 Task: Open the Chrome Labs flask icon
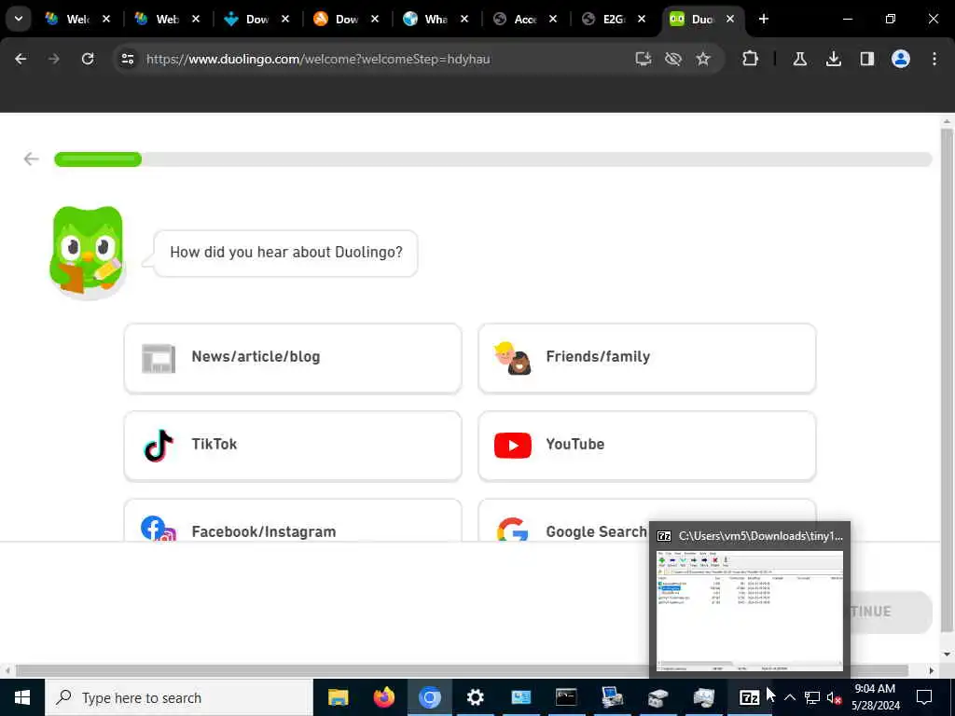click(x=799, y=59)
